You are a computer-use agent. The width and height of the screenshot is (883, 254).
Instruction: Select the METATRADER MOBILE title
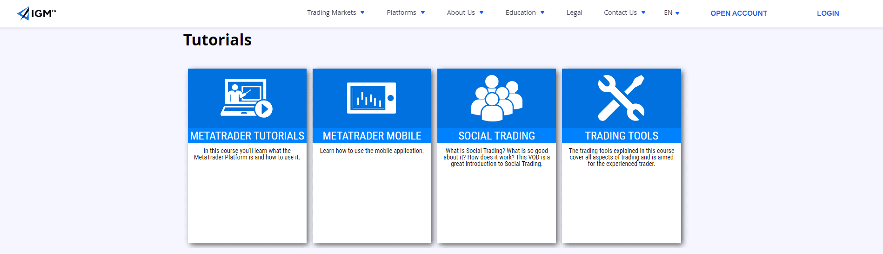pyautogui.click(x=372, y=136)
